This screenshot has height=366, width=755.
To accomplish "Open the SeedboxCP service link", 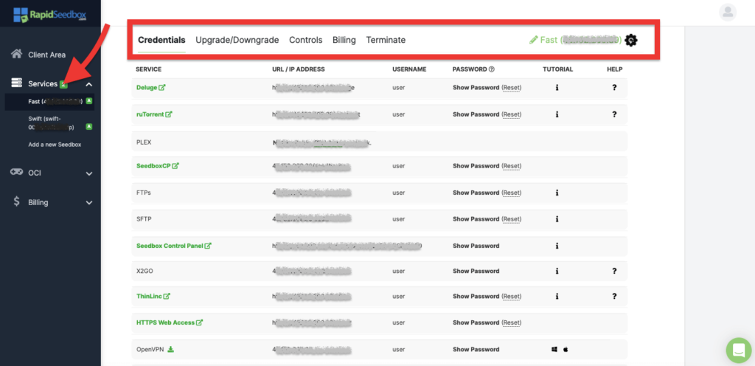I will (158, 166).
